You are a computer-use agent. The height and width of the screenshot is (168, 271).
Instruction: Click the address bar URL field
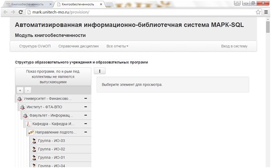(141, 12)
